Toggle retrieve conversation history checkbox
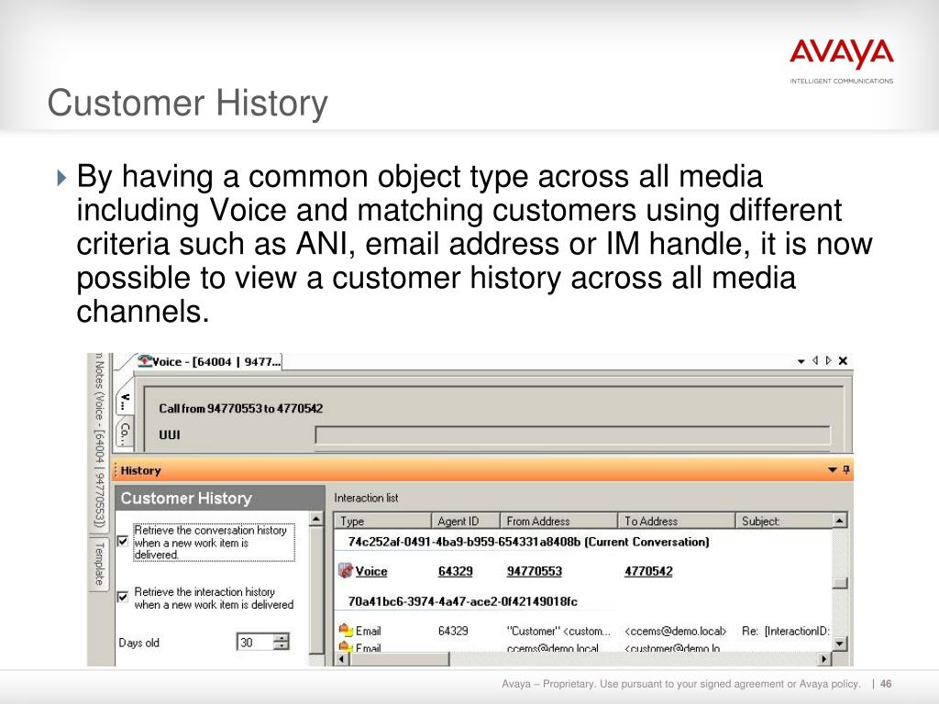Screen dimensions: 939x704 click(123, 541)
